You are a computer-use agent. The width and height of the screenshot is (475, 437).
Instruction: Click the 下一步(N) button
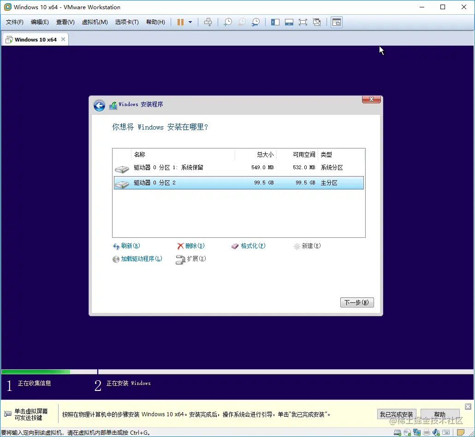coord(357,302)
